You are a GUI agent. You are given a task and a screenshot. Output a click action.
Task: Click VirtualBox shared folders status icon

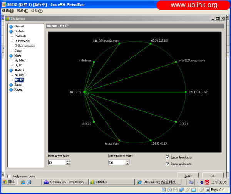pyautogui.click(x=194, y=190)
